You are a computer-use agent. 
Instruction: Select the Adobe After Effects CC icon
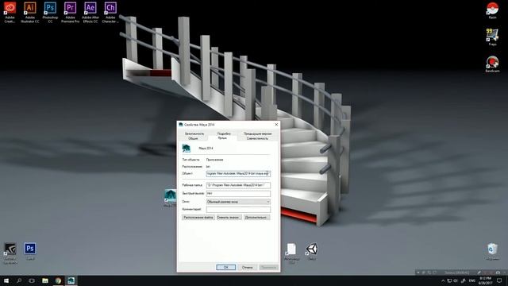[x=90, y=13]
